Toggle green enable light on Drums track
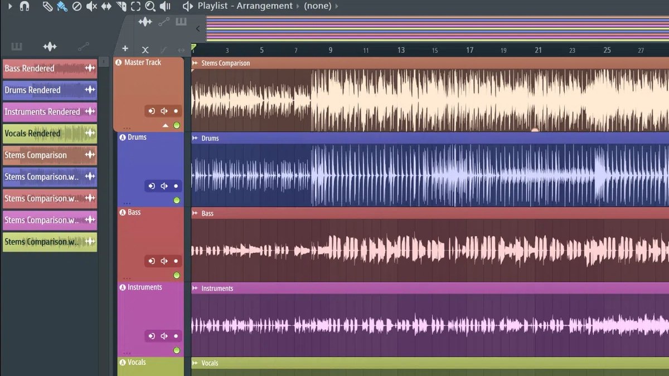The image size is (669, 376). click(x=177, y=200)
